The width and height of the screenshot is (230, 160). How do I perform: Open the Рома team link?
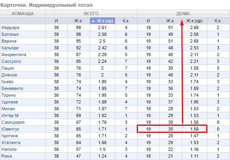(7, 156)
